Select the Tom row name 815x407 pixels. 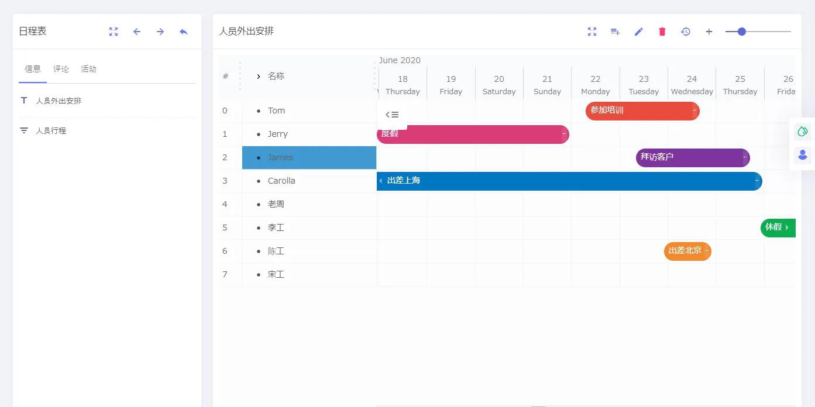point(276,111)
